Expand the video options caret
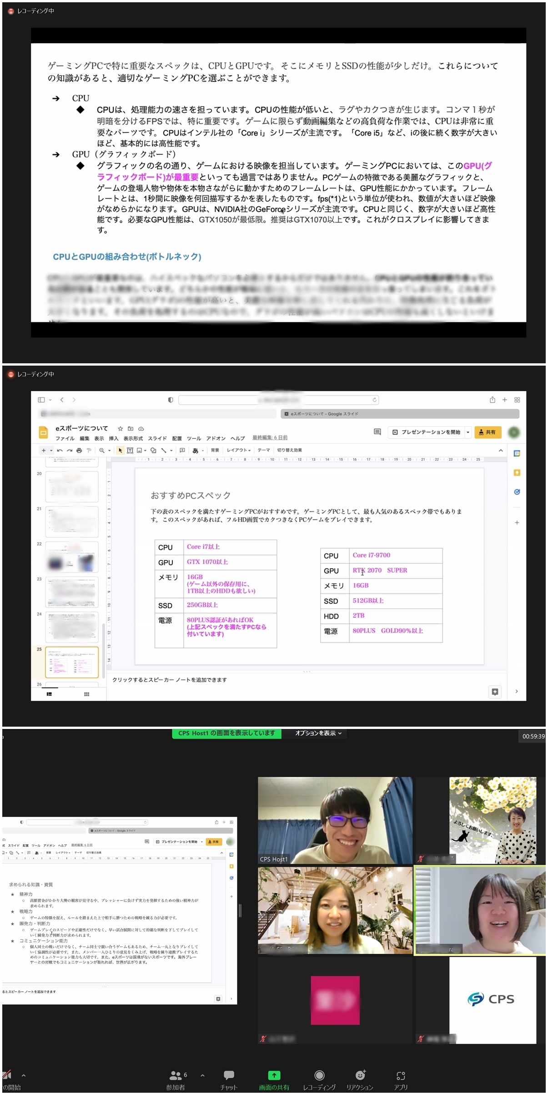The image size is (548, 1095). pyautogui.click(x=24, y=1075)
